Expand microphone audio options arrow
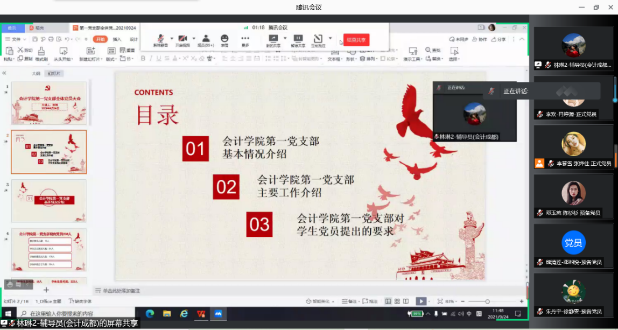Viewport: 618px width, 330px height. 172,38
